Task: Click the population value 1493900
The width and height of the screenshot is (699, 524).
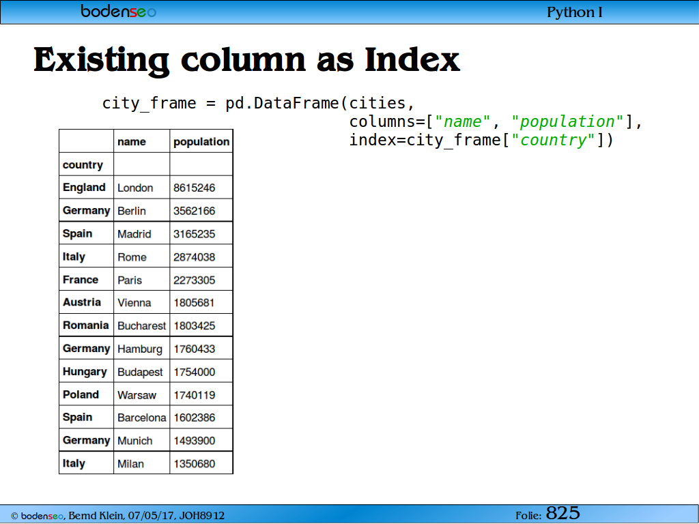Action: [201, 441]
